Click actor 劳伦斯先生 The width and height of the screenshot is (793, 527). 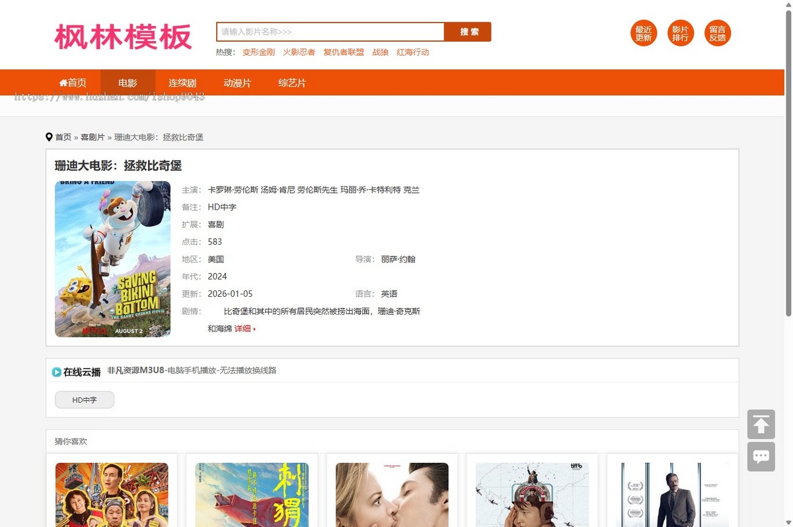317,190
